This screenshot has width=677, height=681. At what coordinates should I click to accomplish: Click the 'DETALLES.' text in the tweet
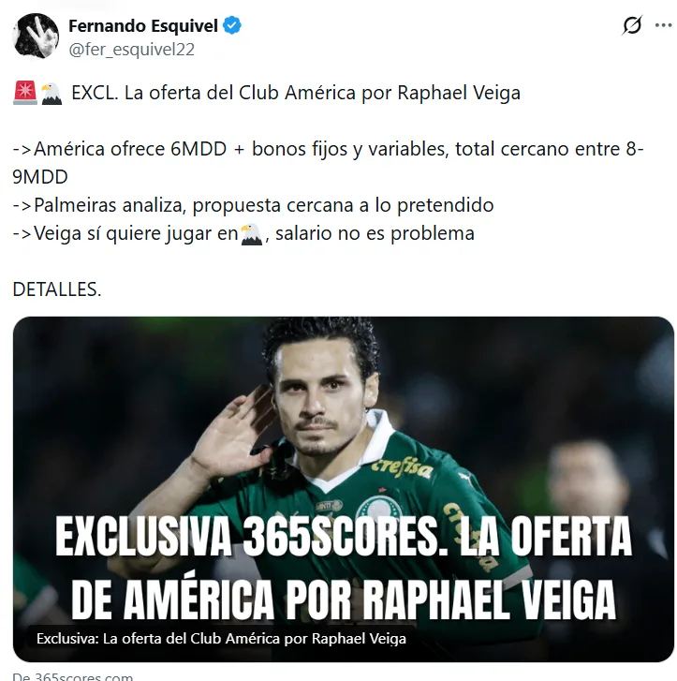pos(57,289)
